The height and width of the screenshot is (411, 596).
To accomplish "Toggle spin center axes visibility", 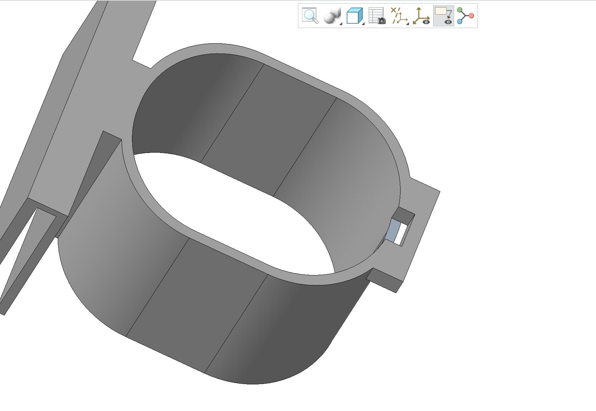I will (x=421, y=16).
